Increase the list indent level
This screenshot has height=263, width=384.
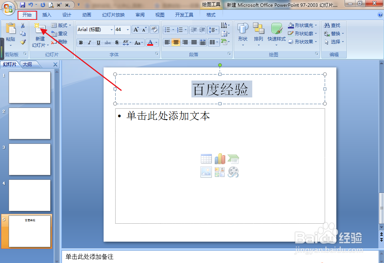(x=202, y=30)
